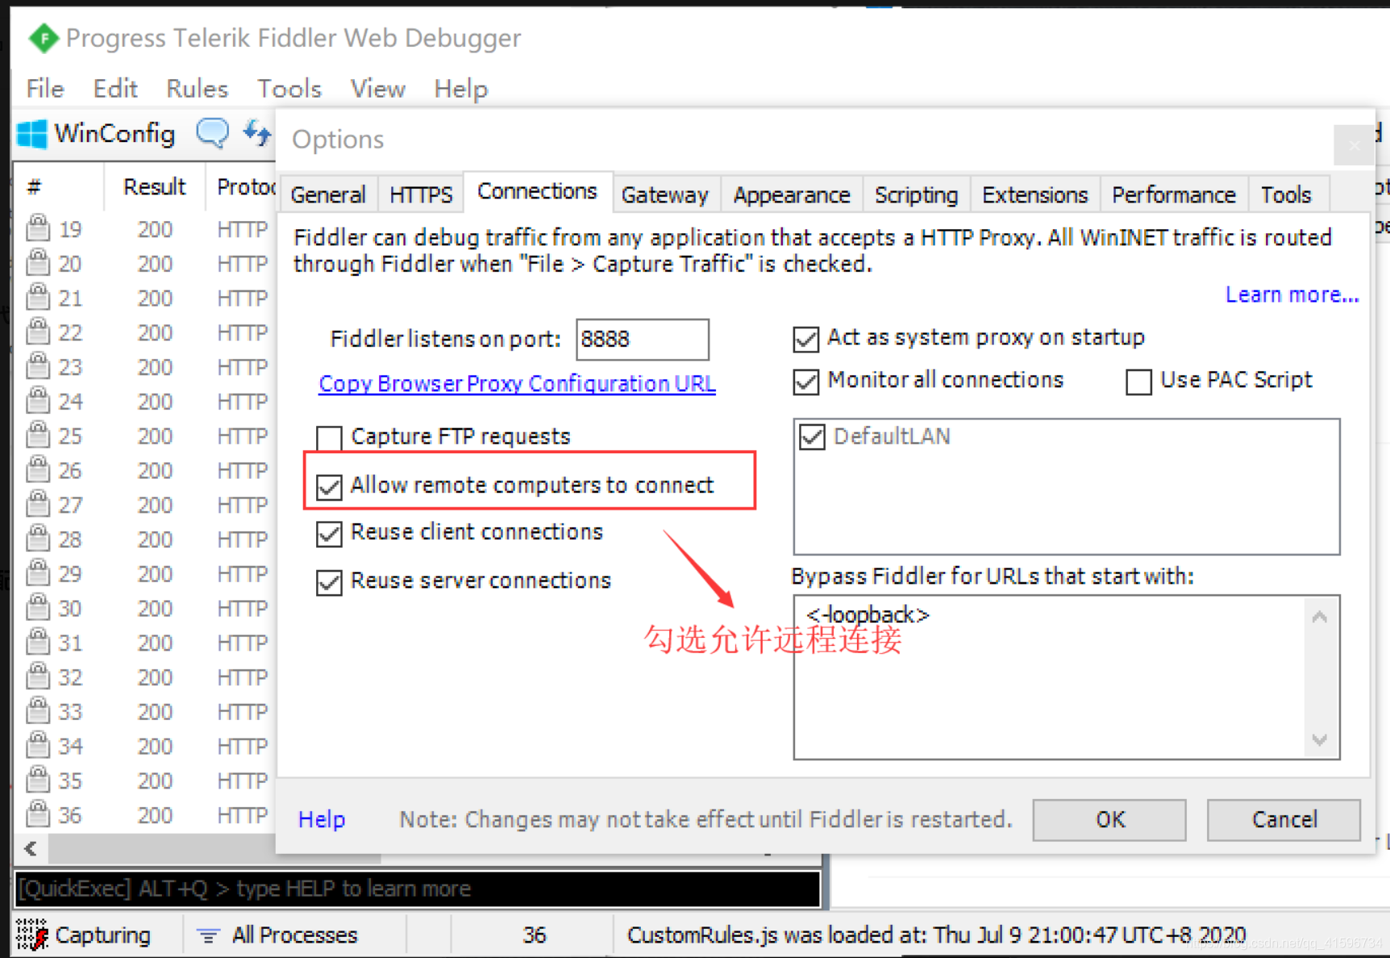
Task: Click the Learn more link
Action: click(x=1292, y=295)
